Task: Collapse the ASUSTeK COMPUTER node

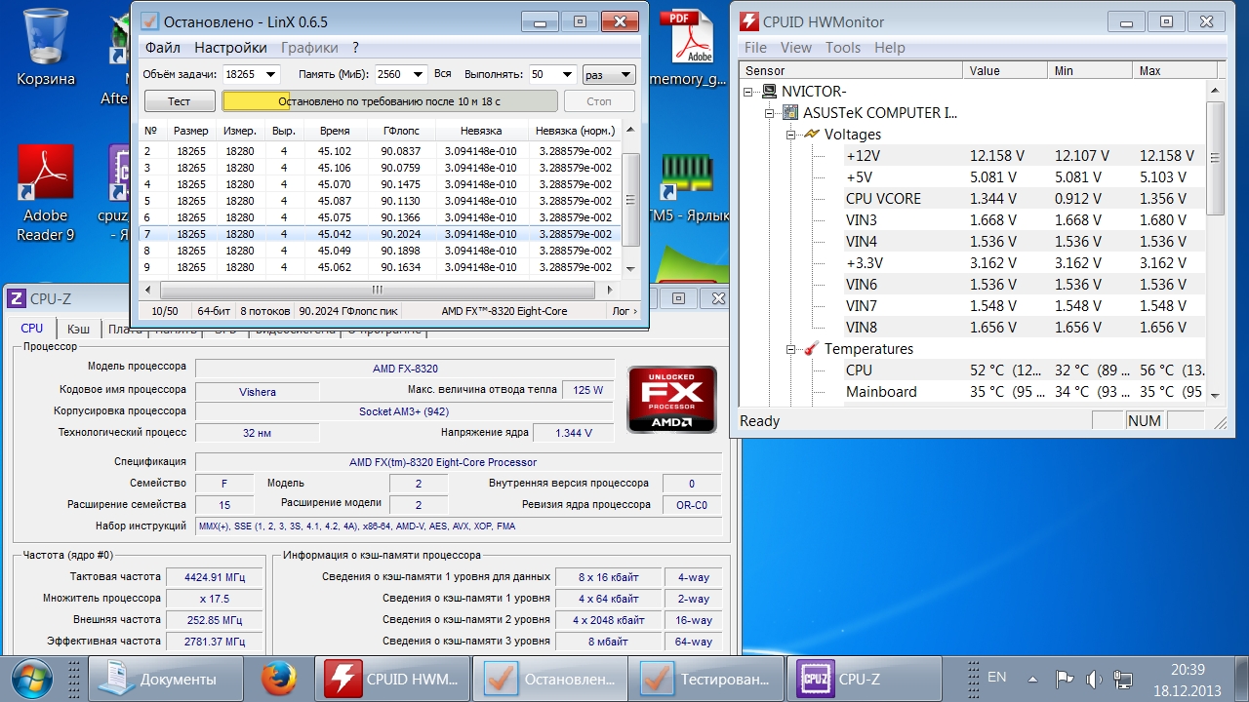Action: point(770,113)
